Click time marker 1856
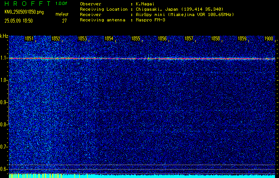This screenshot has height=178, width=279. coord(162,39)
